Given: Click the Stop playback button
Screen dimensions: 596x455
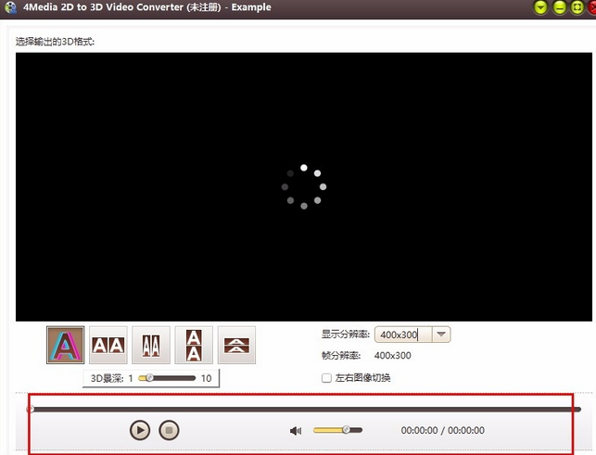Looking at the screenshot, I should 169,430.
